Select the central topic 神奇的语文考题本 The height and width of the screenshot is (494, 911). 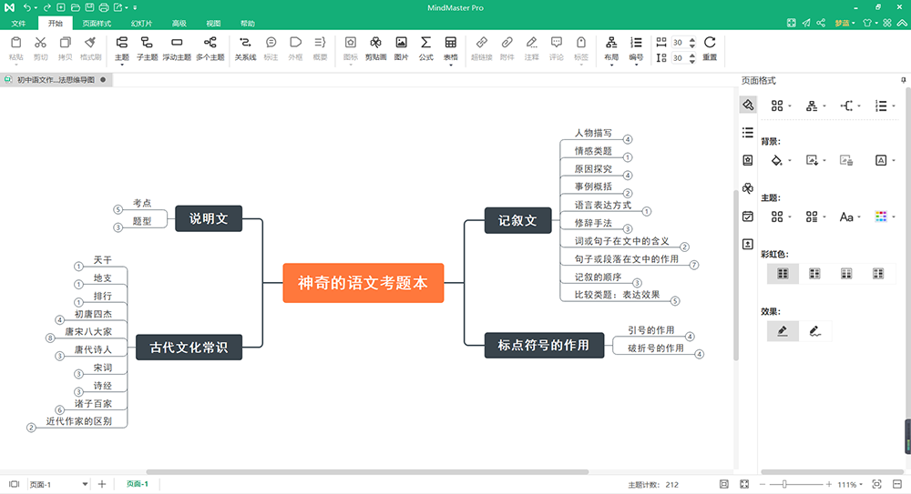click(363, 283)
